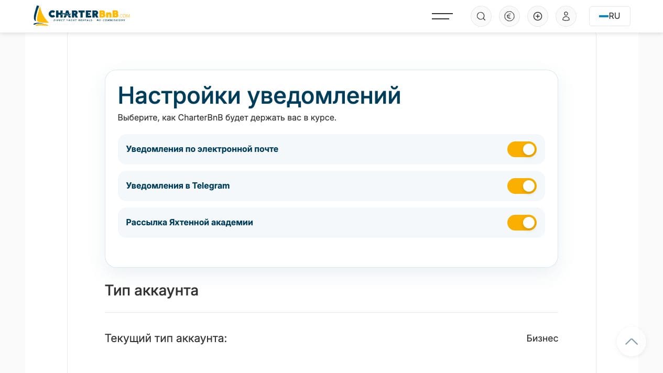Click the "Рассылка Яхтенной академии" label
This screenshot has height=373, width=663.
(189, 222)
